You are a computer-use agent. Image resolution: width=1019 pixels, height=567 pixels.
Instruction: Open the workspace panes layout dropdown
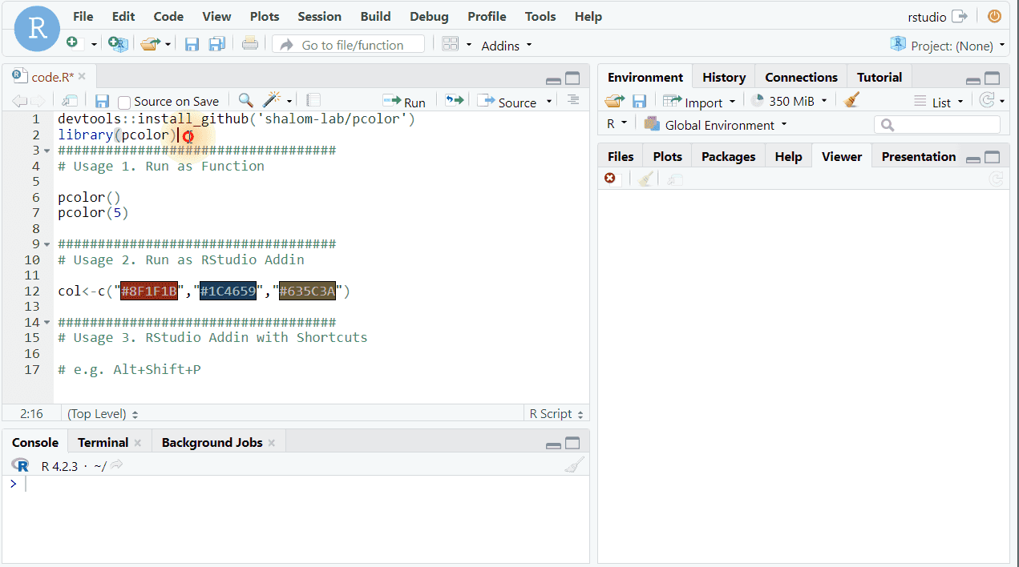tap(457, 45)
